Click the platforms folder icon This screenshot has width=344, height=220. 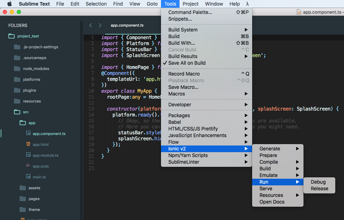(x=17, y=79)
